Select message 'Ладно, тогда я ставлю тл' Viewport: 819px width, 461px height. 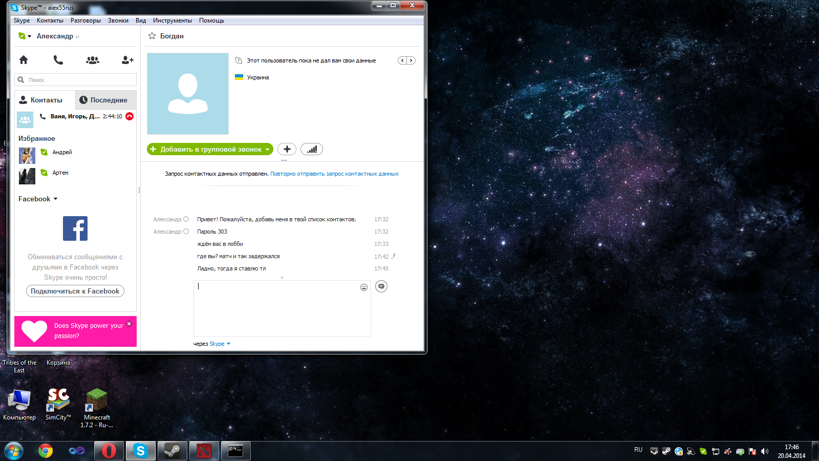(x=231, y=268)
